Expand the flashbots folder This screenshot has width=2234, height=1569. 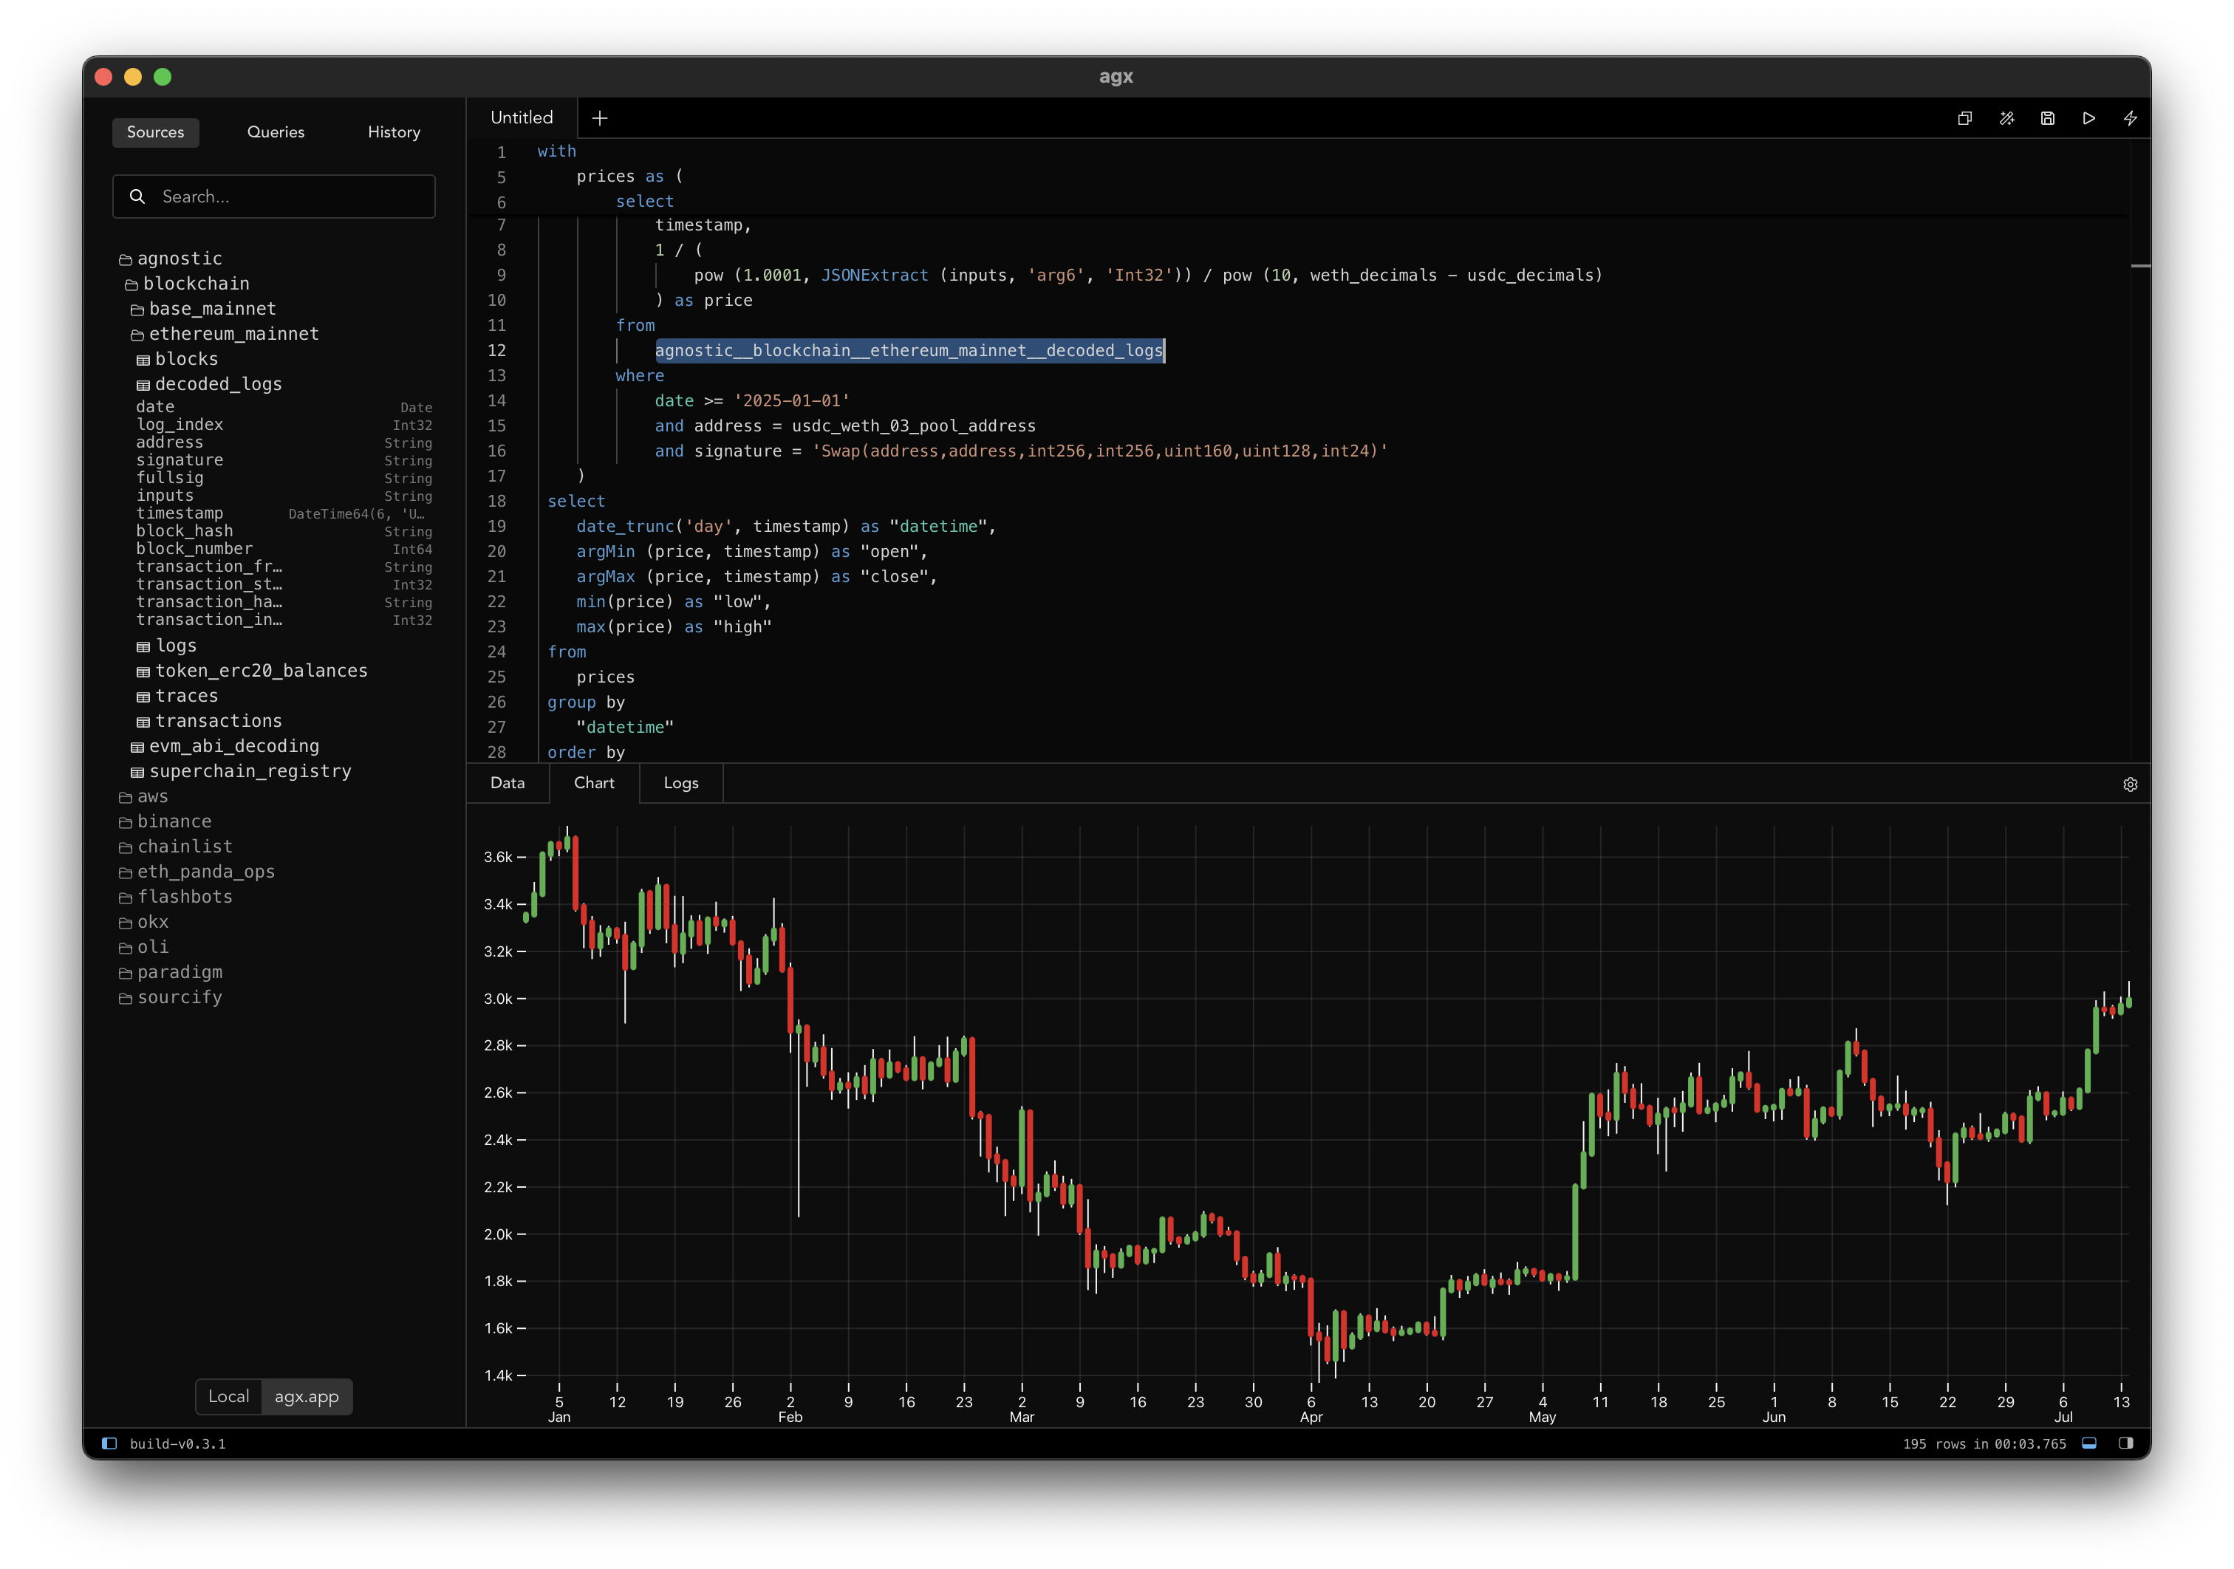175,897
